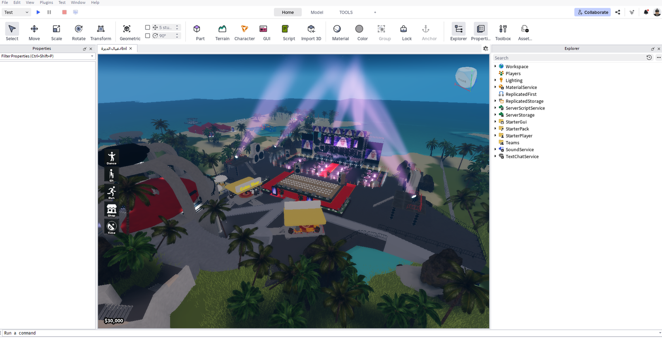662x347 pixels.
Task: Activate the Select tool
Action: tap(12, 32)
